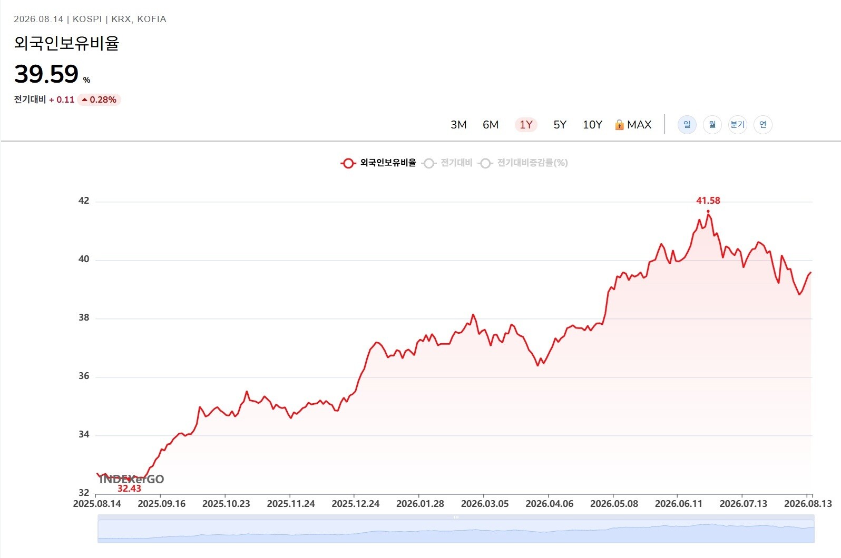Set interval to 월 (monthly)
841x558 pixels.
click(x=712, y=125)
